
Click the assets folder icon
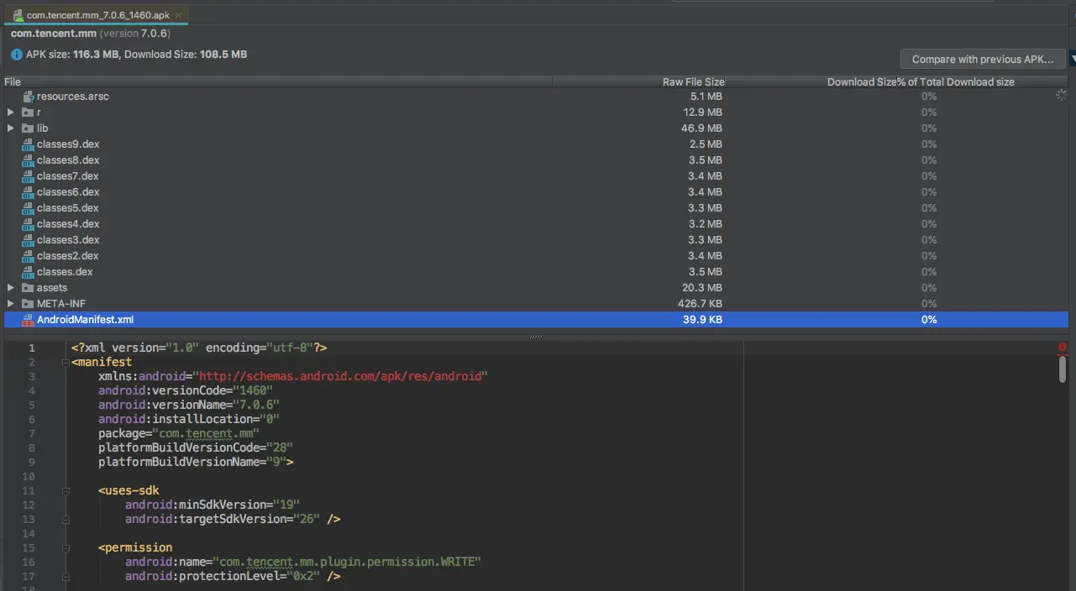pos(28,288)
